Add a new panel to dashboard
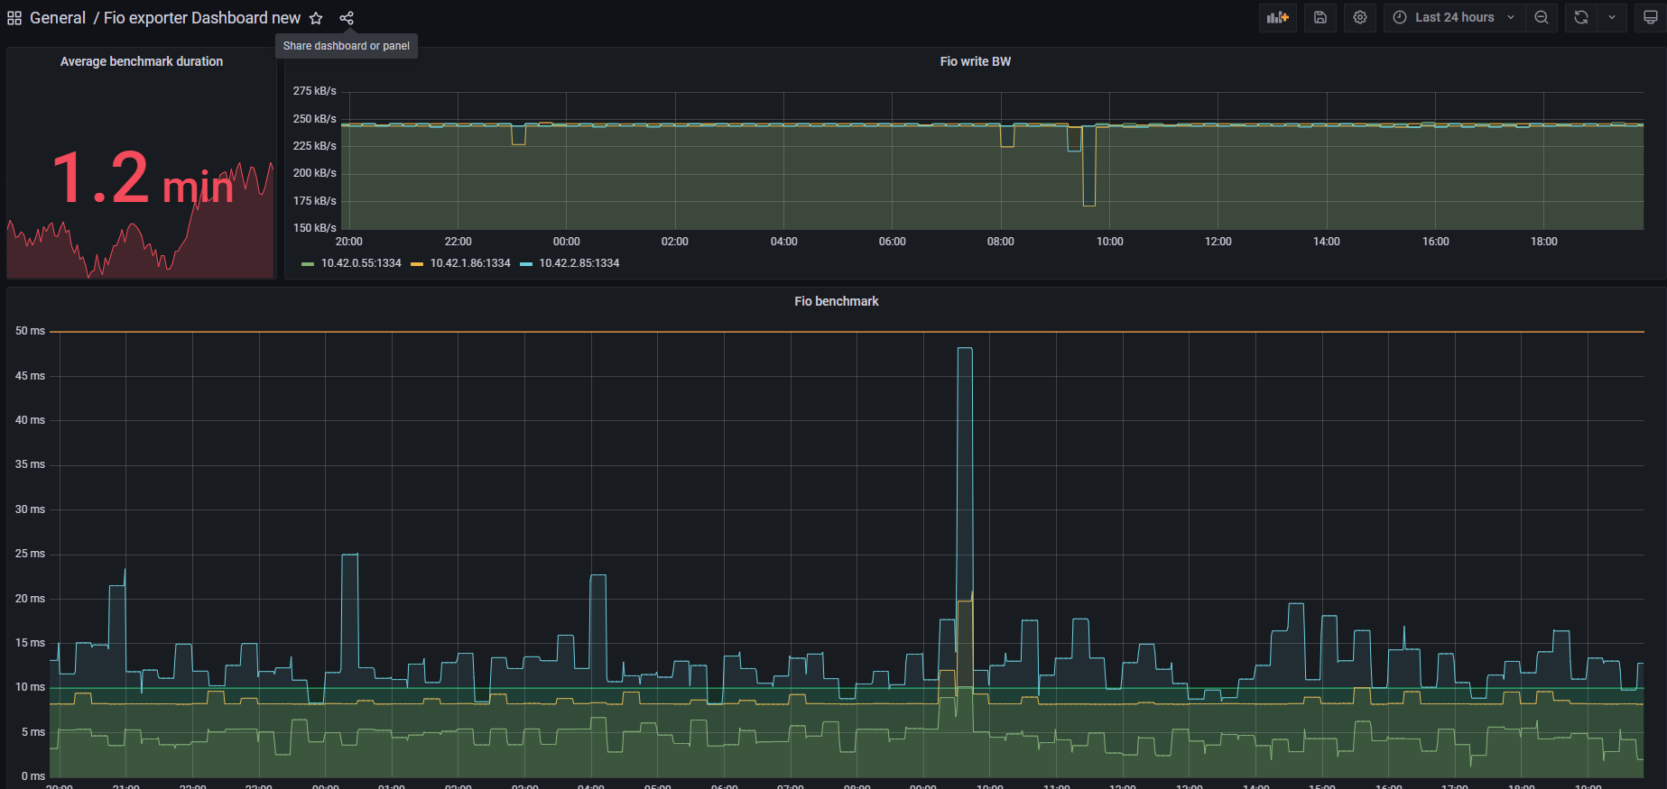Image resolution: width=1667 pixels, height=789 pixels. (x=1278, y=17)
